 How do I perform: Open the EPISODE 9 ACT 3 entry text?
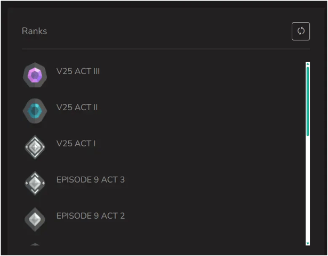click(91, 180)
